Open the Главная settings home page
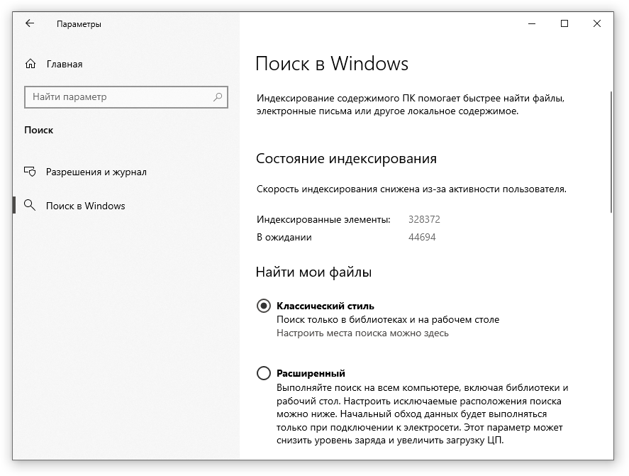 point(65,64)
